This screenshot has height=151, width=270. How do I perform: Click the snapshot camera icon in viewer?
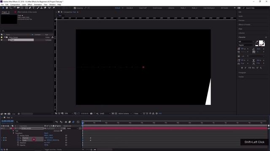(x=91, y=114)
